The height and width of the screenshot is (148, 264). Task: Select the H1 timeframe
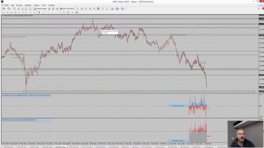[19, 12]
